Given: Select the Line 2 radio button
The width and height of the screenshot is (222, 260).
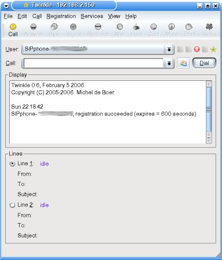Looking at the screenshot, I should click(x=12, y=205).
